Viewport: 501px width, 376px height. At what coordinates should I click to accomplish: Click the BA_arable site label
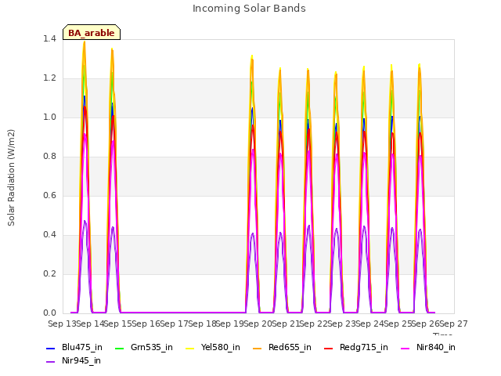coord(92,33)
